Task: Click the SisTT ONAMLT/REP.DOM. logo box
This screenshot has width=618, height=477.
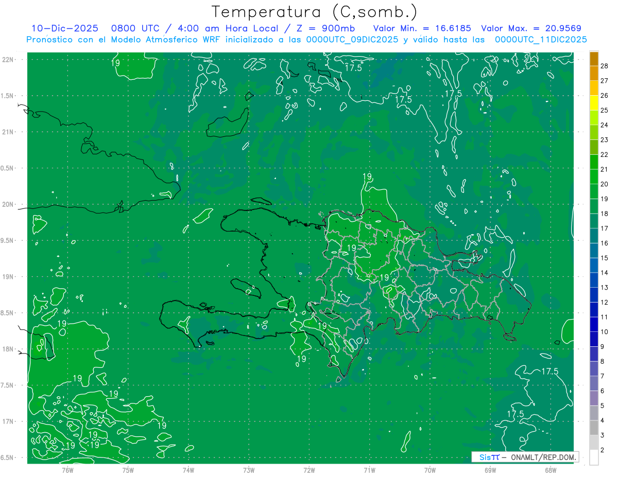Action: 525,457
